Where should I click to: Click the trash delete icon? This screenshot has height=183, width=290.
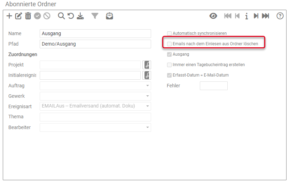pyautogui.click(x=28, y=16)
